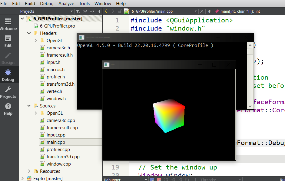Open the Projects view selector dropdown
The height and width of the screenshot is (181, 285).
click(71, 12)
